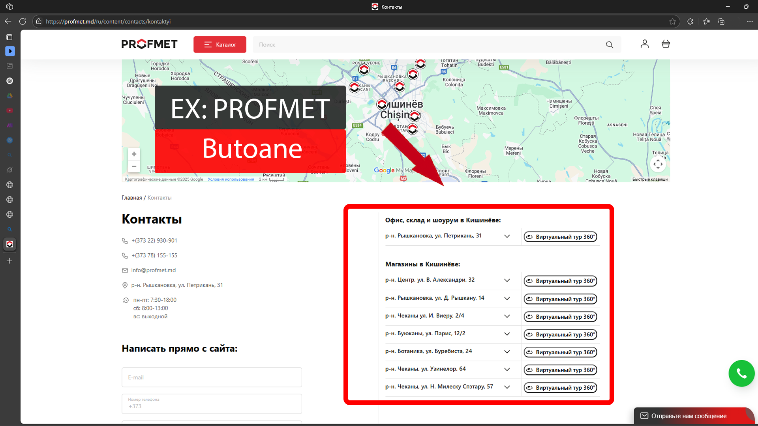Expand address Буребиста, 24 chevron
758x426 pixels.
click(x=507, y=352)
